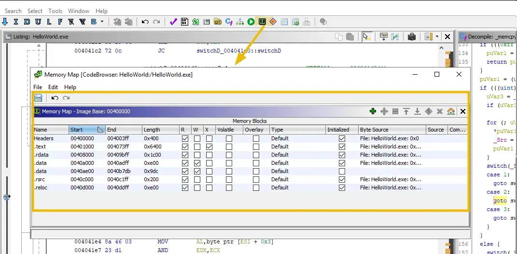Select the 'I' next instruction icon
The width and height of the screenshot is (517, 254).
16,22
